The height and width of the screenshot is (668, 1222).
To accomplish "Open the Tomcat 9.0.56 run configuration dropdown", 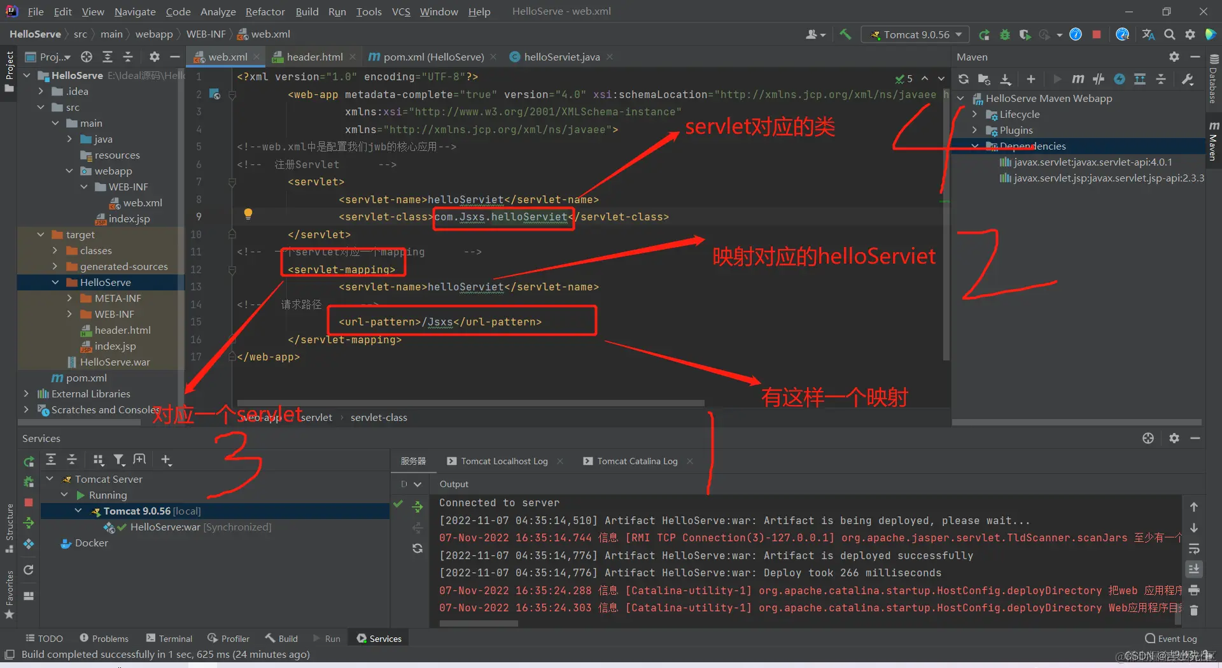I will point(916,34).
